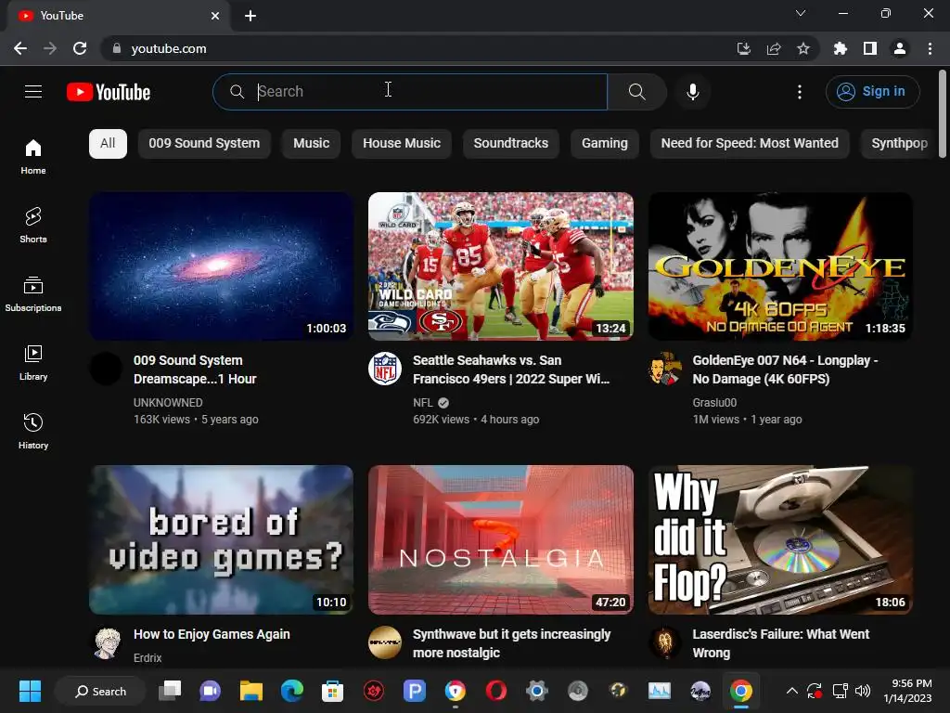950x713 pixels.
Task: Open Library in sidebar
Action: [33, 363]
